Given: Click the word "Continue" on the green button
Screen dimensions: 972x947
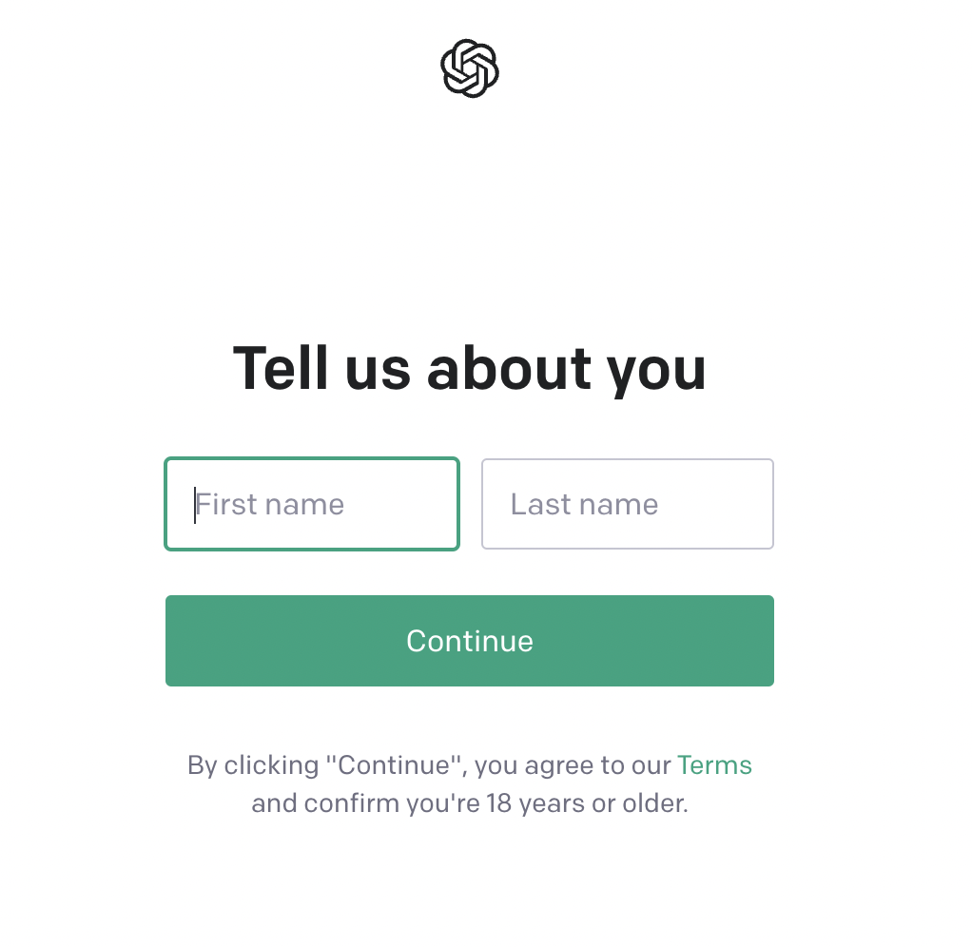Looking at the screenshot, I should [469, 641].
